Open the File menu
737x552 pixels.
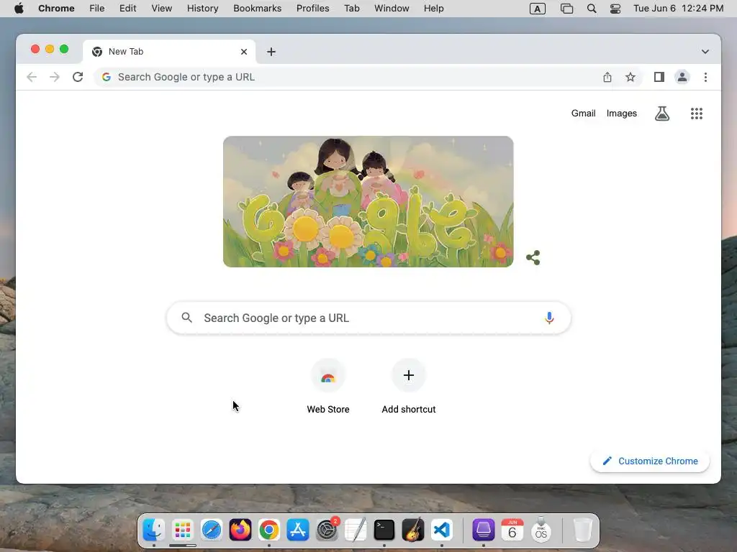tap(97, 9)
